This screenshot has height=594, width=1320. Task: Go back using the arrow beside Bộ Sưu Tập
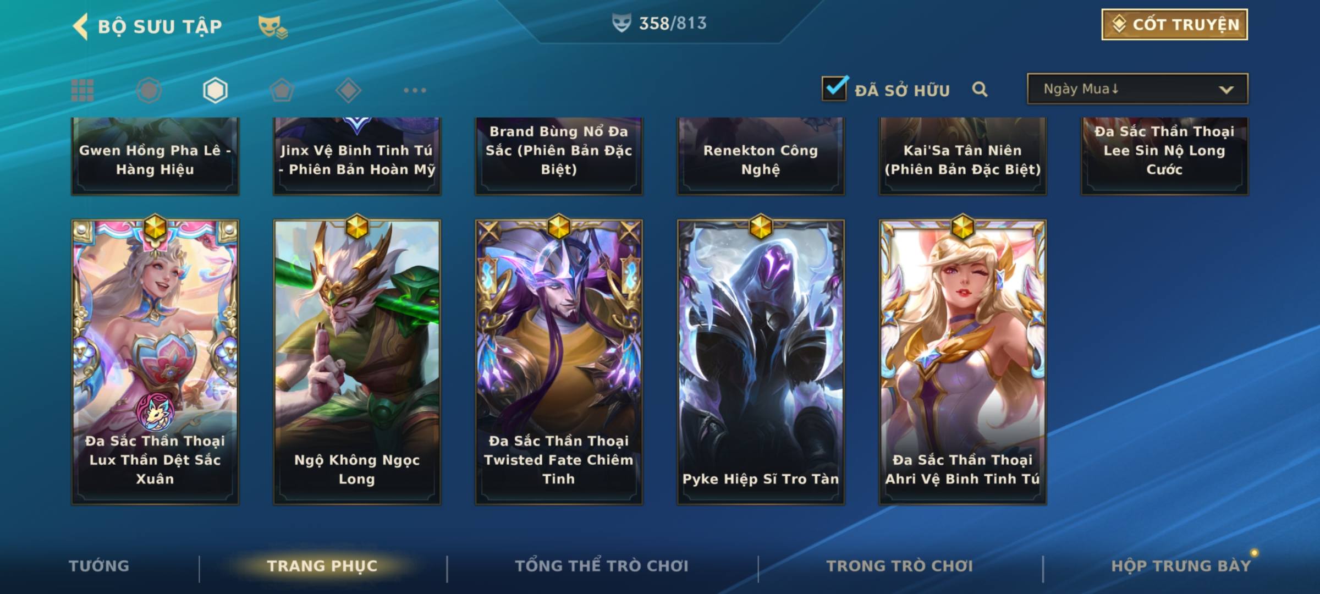[80, 26]
